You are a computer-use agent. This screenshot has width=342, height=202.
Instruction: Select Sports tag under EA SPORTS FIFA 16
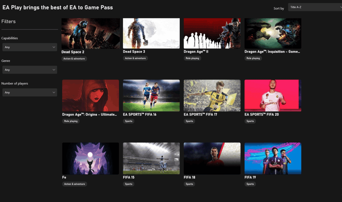129,121
